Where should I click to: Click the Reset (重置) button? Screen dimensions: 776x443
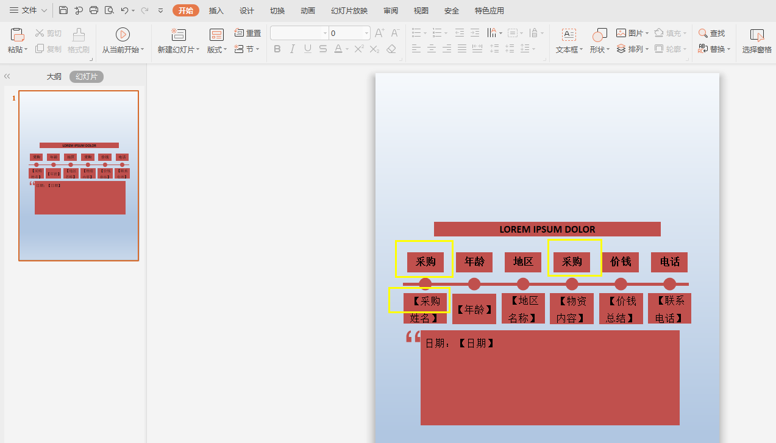(248, 33)
